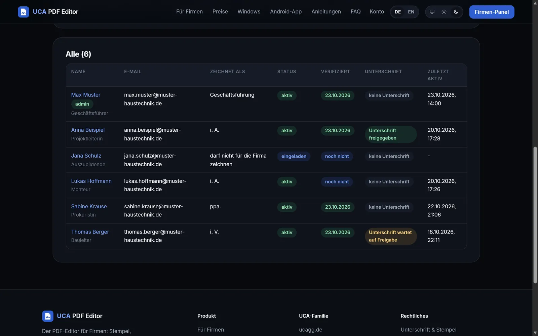Image resolution: width=538 pixels, height=336 pixels.
Task: Click the footer UCA PDF Editor logo icon
Action: (x=48, y=316)
